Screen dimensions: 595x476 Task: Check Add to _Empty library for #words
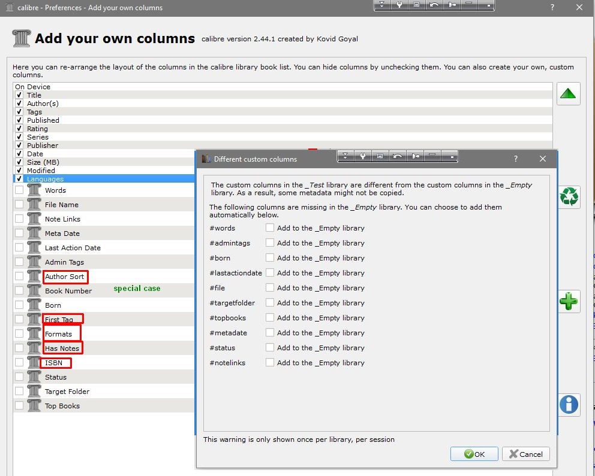coord(270,228)
